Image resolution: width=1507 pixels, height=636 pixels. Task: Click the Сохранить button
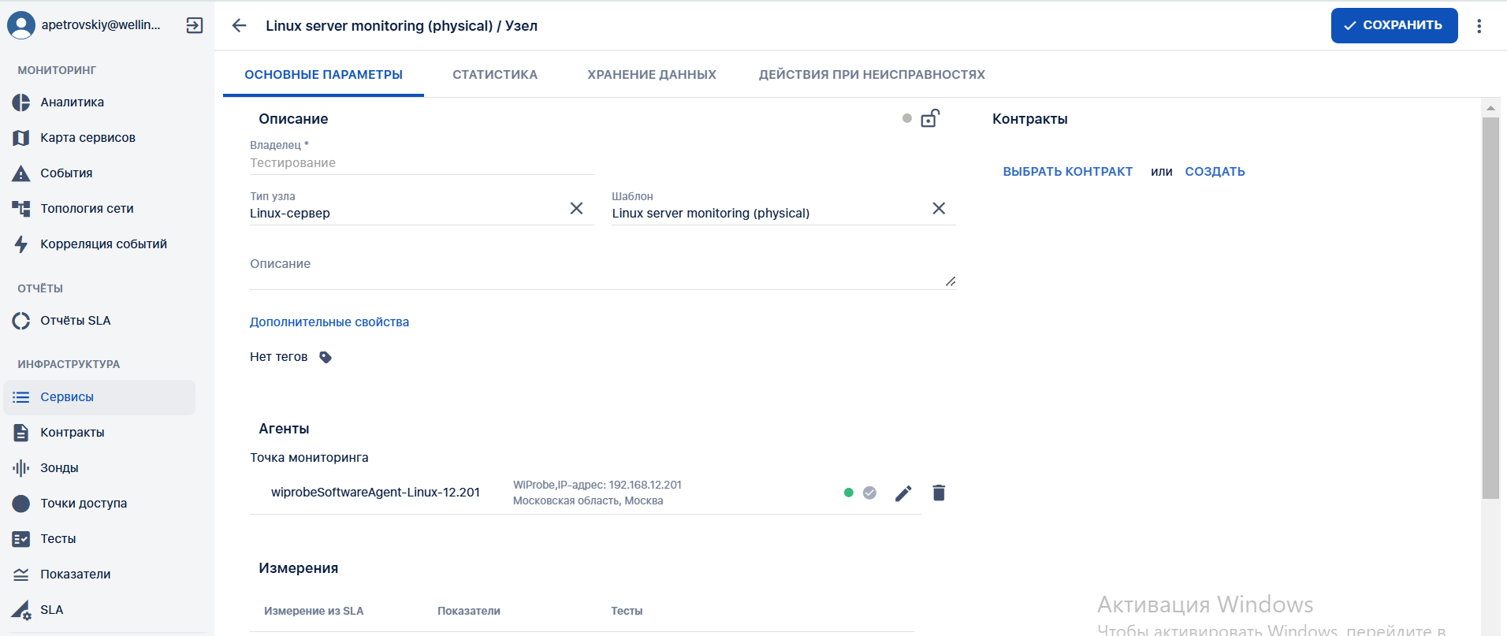click(x=1394, y=25)
